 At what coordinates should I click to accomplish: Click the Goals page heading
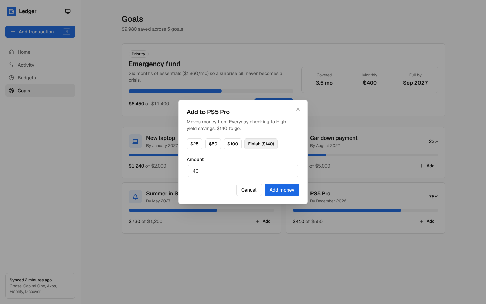click(x=132, y=19)
